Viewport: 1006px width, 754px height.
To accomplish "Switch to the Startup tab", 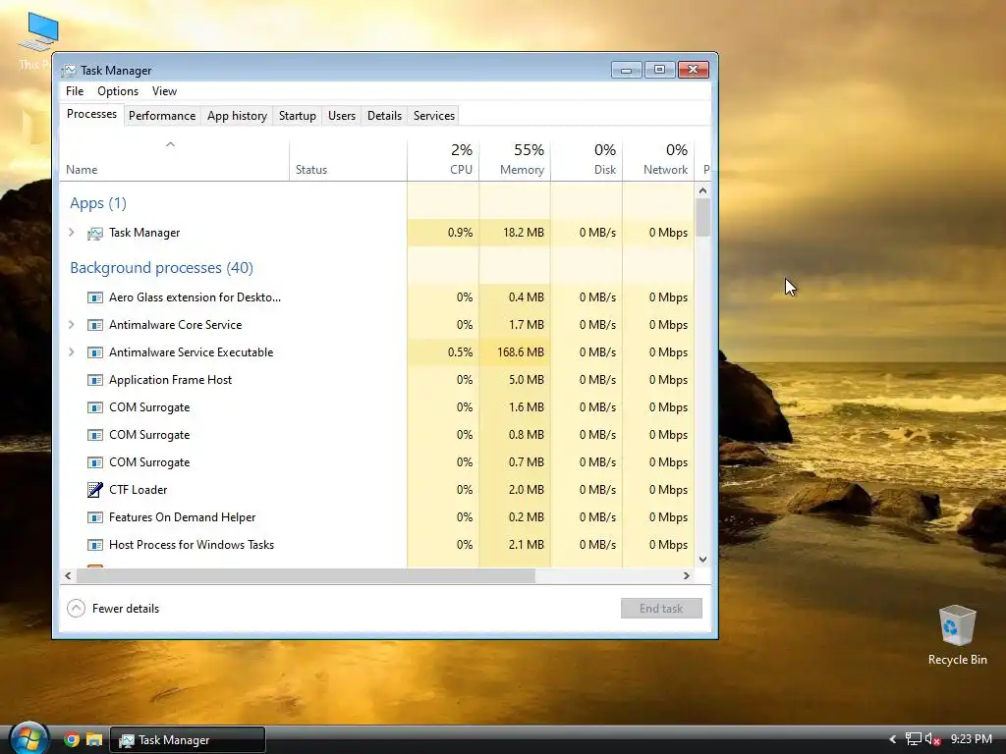I will [297, 116].
